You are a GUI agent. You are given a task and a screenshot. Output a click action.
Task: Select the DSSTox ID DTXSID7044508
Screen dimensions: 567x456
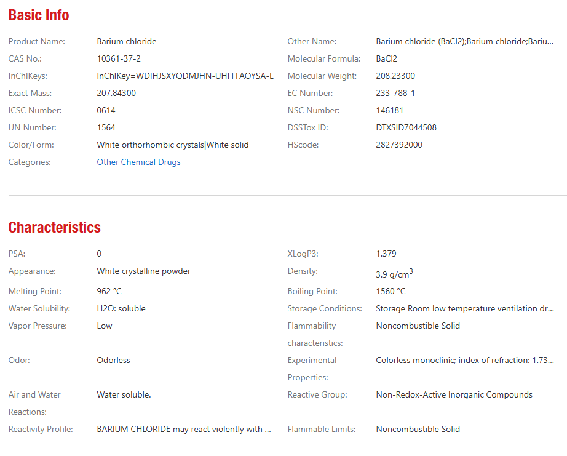(406, 128)
